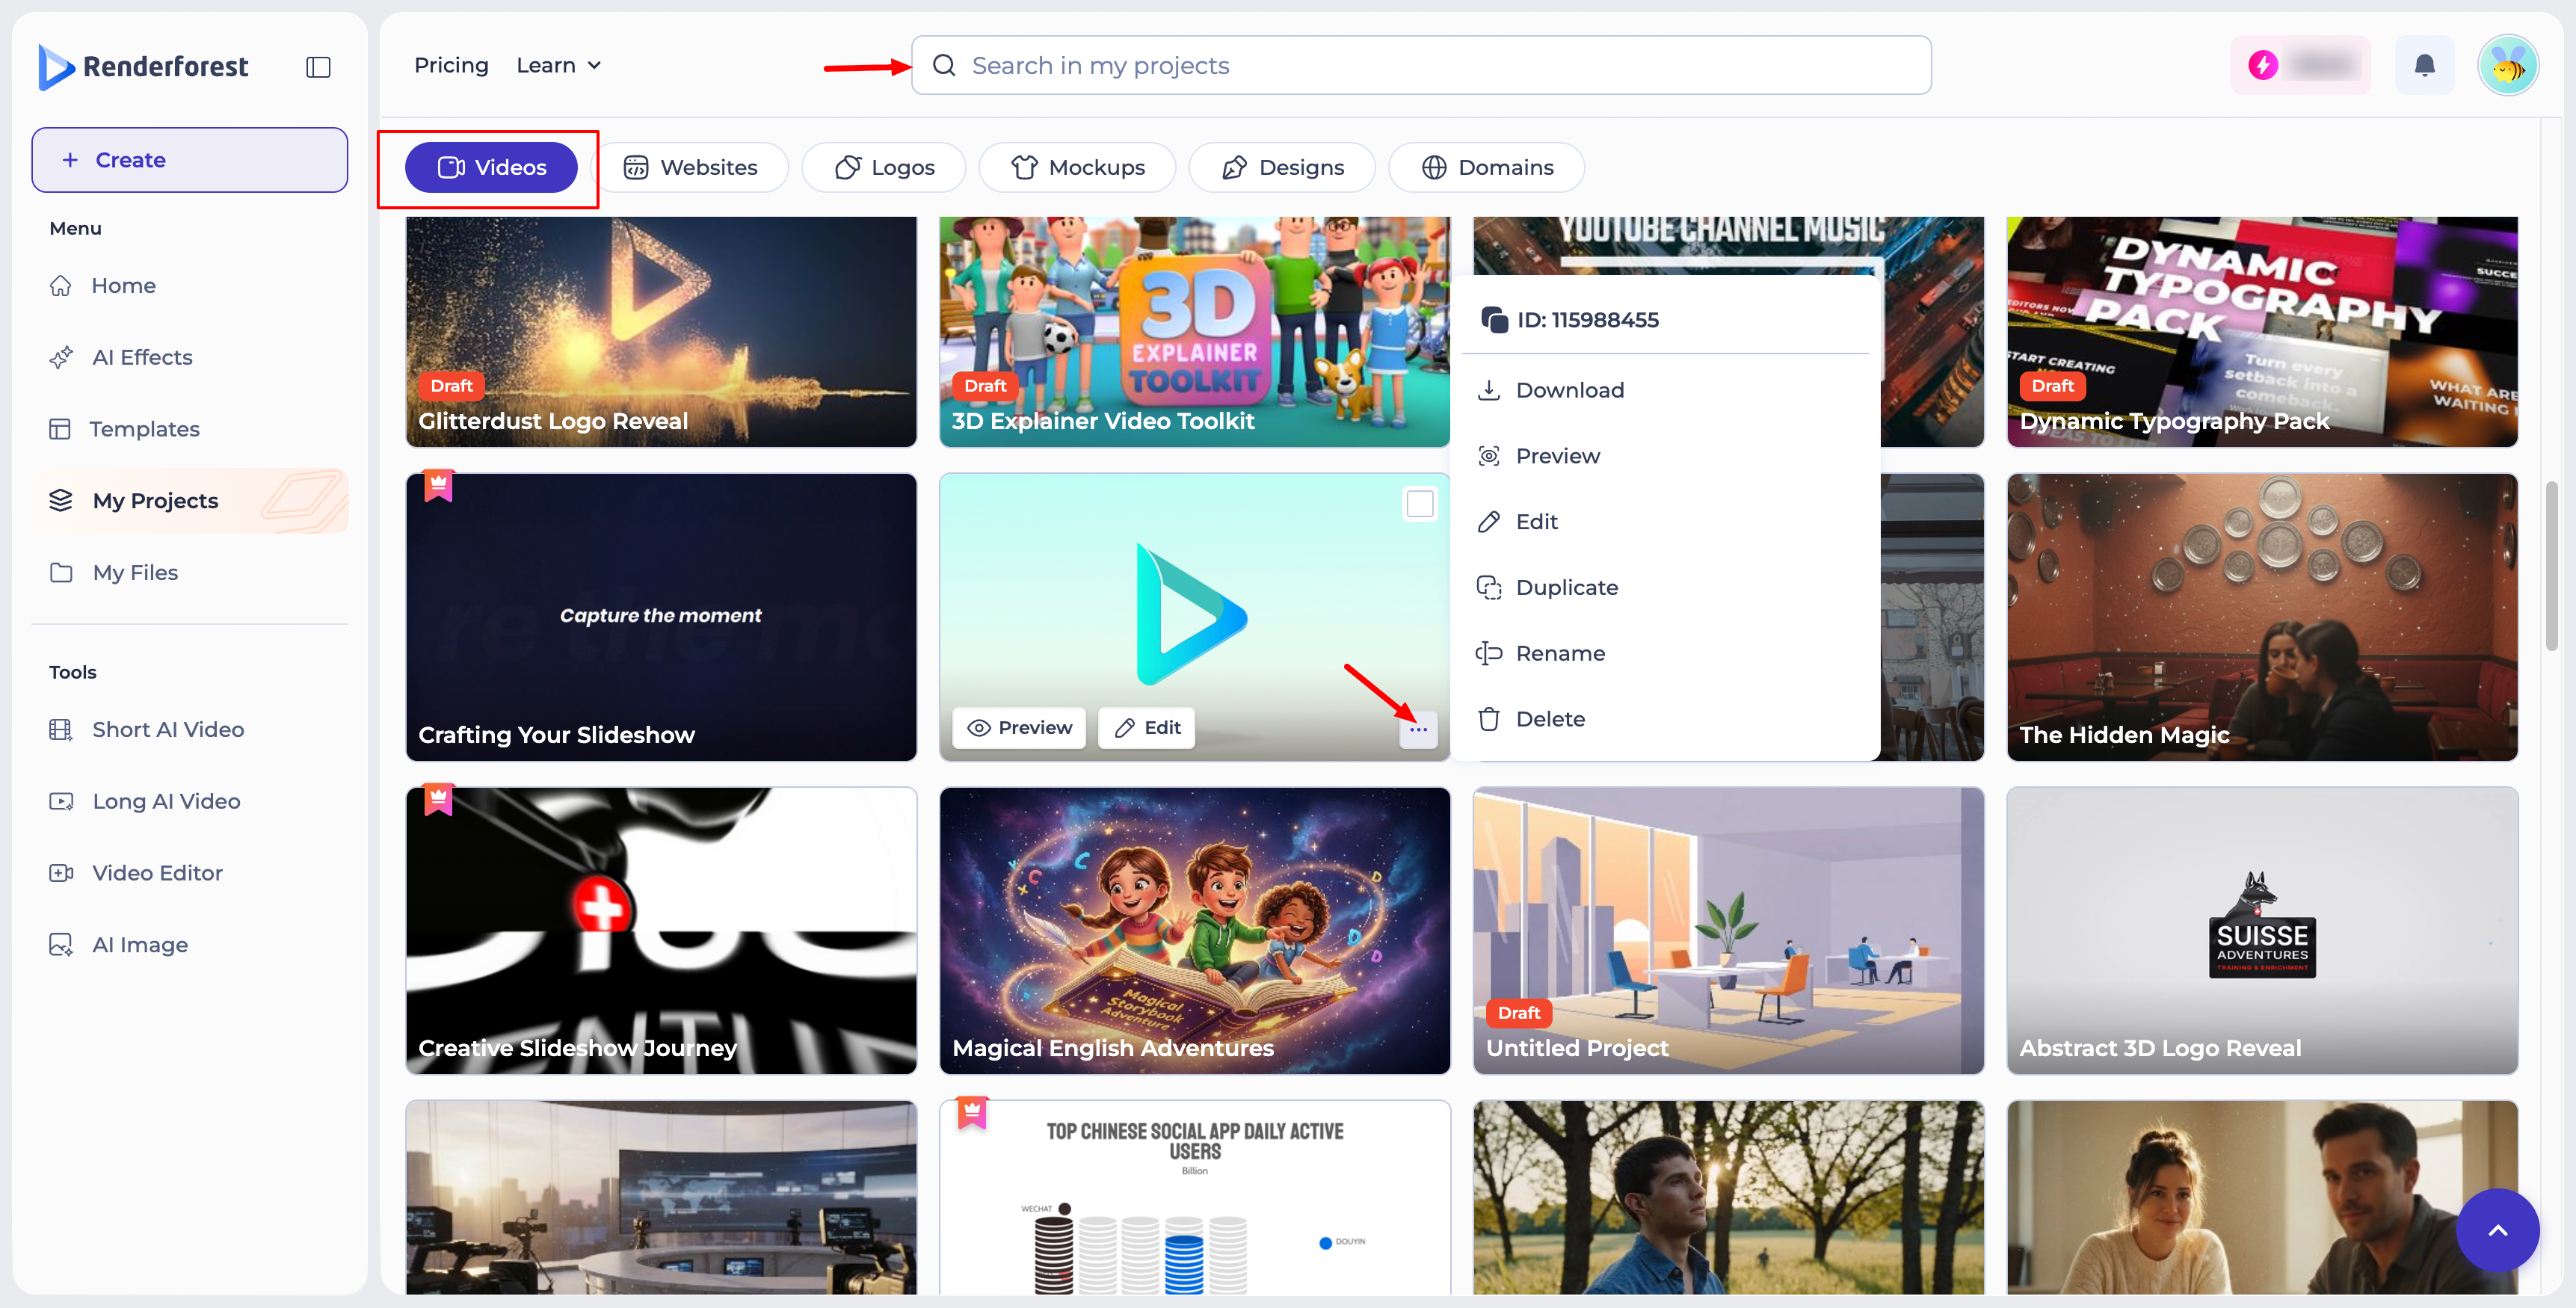Click the scroll-to-top arrow button

coord(2497,1230)
